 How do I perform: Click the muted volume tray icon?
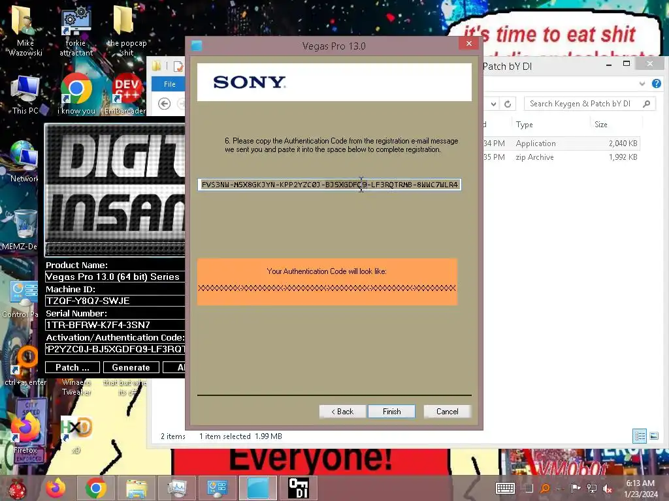point(608,488)
